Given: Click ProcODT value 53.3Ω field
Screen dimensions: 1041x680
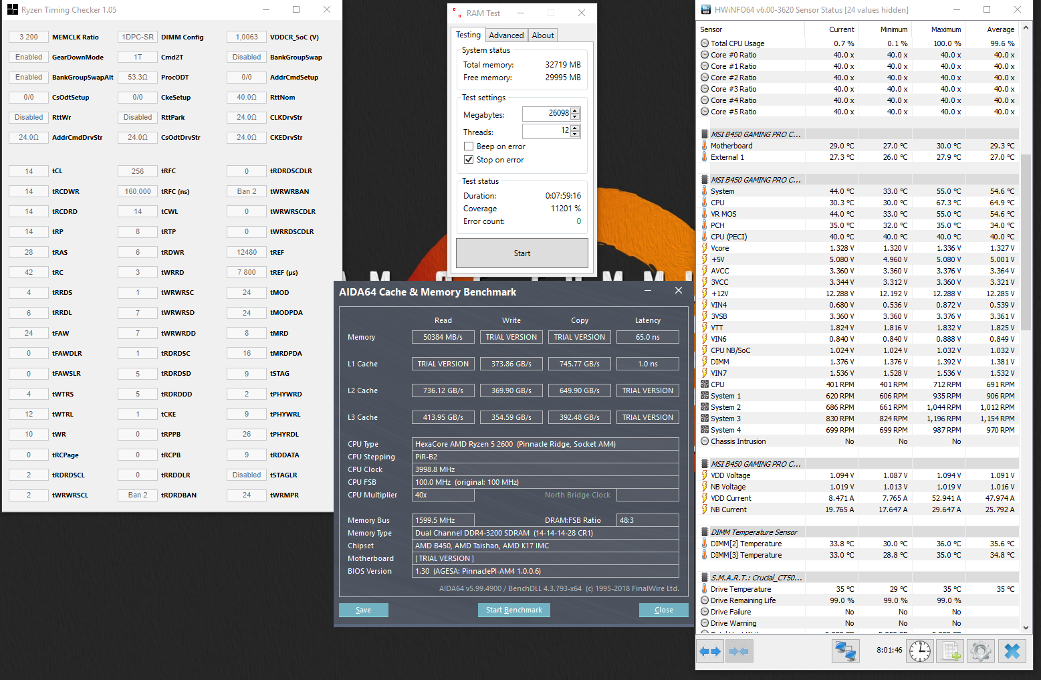Looking at the screenshot, I should [x=138, y=78].
